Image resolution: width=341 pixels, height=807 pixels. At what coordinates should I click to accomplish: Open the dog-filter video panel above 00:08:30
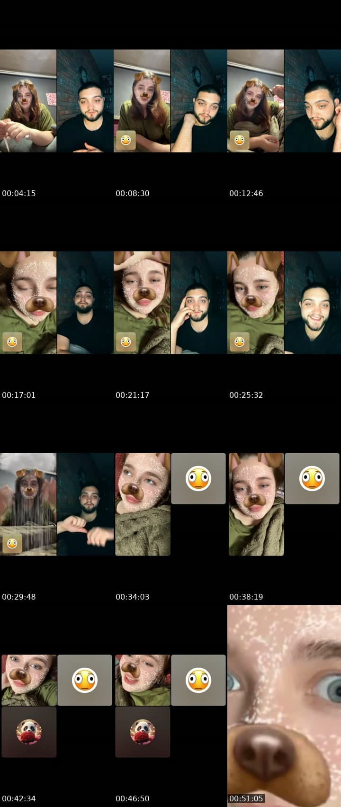142,101
